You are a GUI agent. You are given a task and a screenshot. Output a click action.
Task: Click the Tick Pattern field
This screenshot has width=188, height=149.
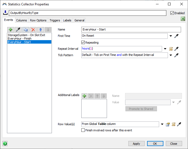click(125, 55)
